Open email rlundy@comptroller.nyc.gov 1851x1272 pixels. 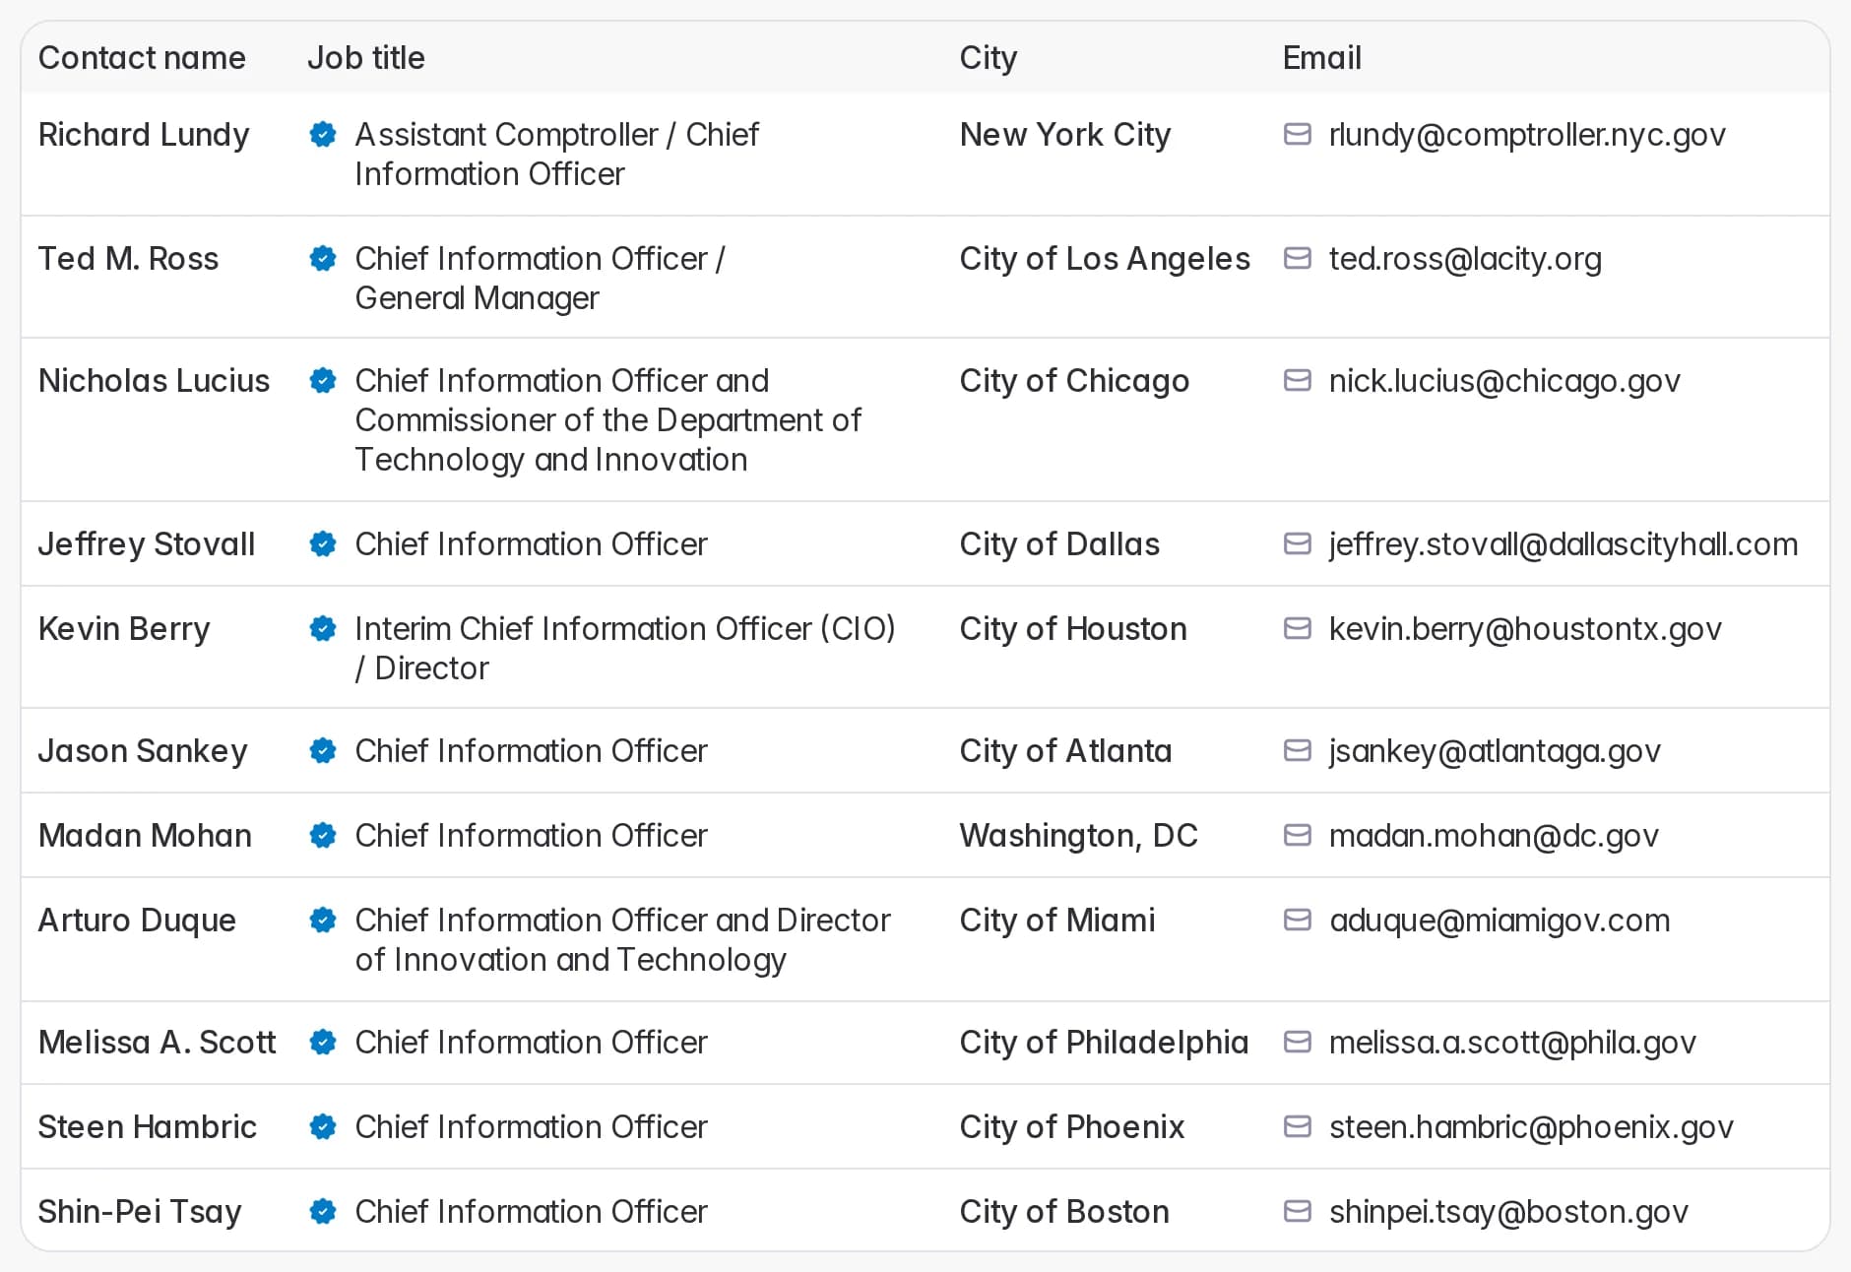pyautogui.click(x=1527, y=135)
